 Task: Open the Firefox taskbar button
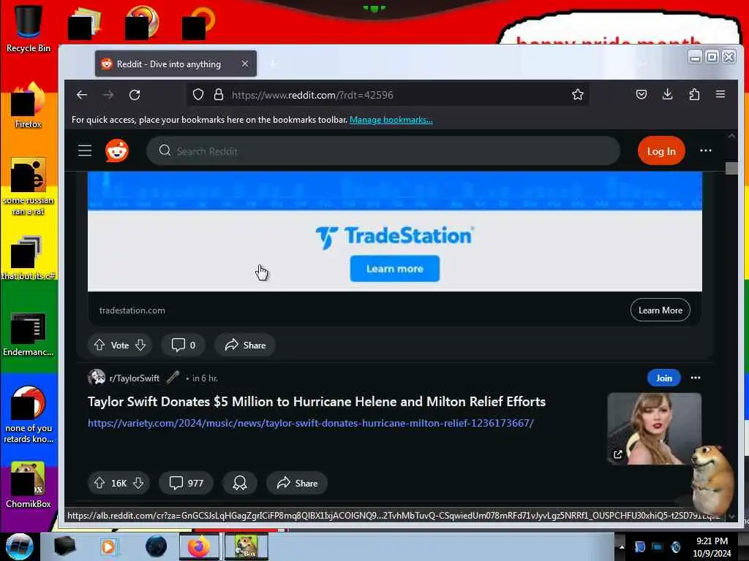[199, 546]
